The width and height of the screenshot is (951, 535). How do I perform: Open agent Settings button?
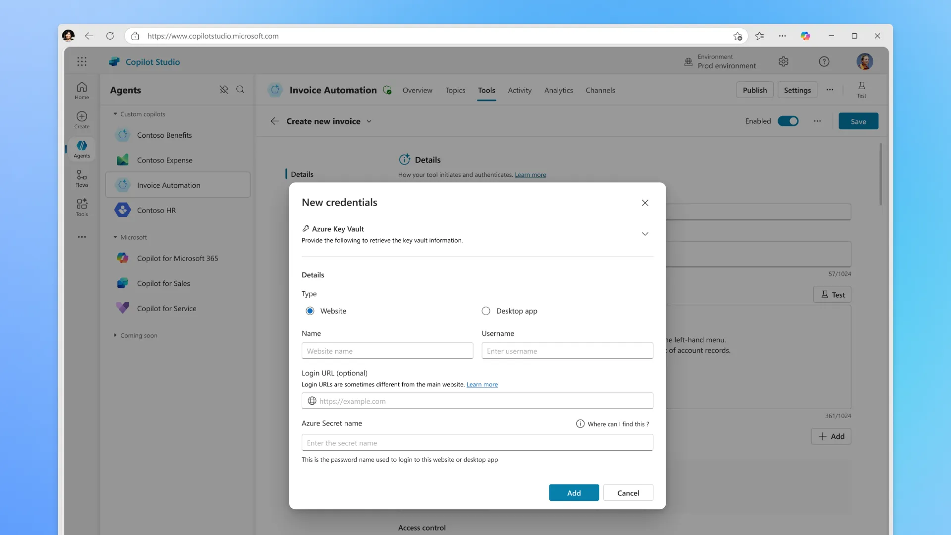click(797, 90)
